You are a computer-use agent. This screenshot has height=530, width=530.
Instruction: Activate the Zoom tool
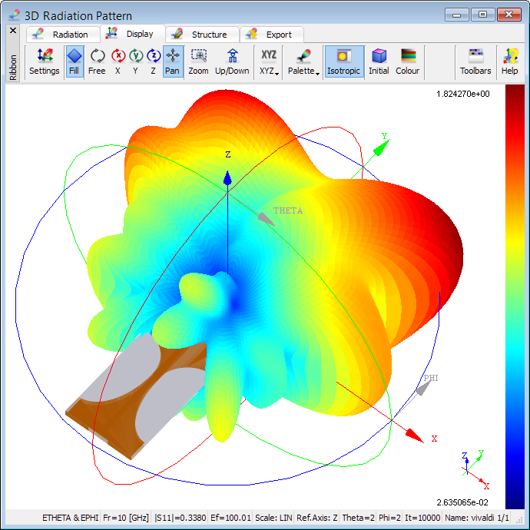[x=198, y=61]
